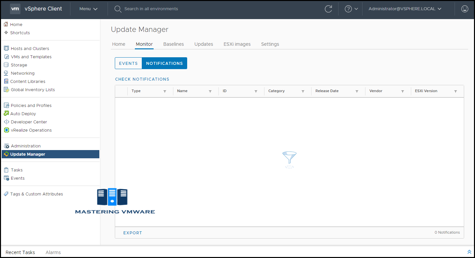
Task: Click the Search in all environments field
Action: [x=151, y=9]
